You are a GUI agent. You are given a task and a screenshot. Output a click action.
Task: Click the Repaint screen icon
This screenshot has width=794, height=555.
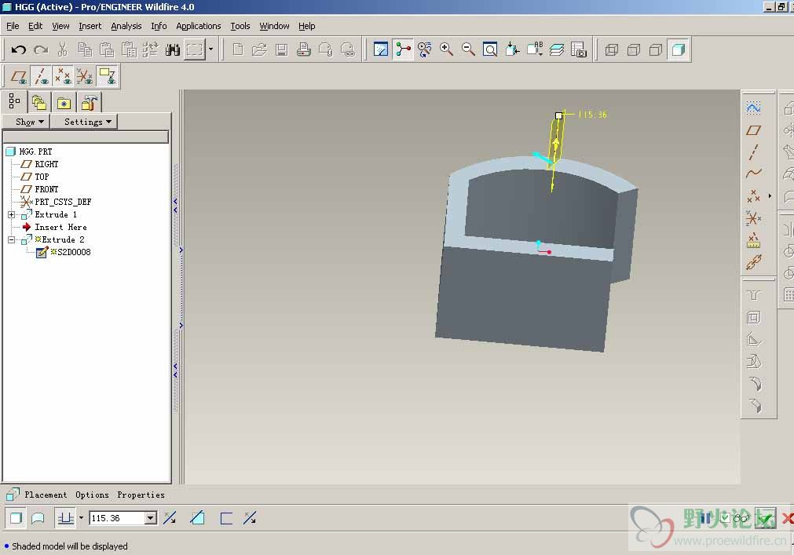point(381,49)
